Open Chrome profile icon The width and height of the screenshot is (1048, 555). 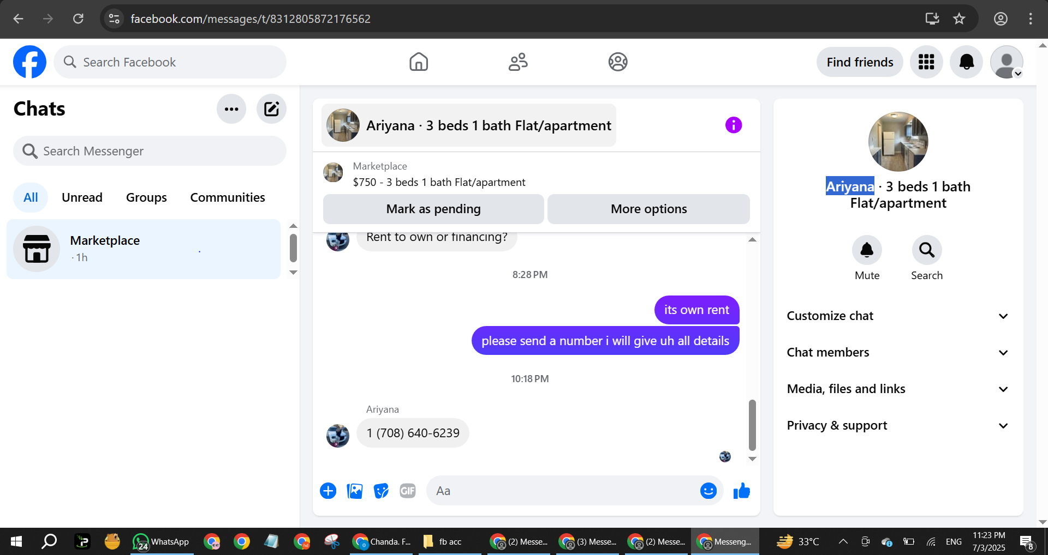coord(1001,19)
